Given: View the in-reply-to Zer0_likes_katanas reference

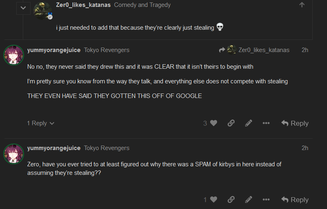Looking at the screenshot, I should click(x=259, y=50).
